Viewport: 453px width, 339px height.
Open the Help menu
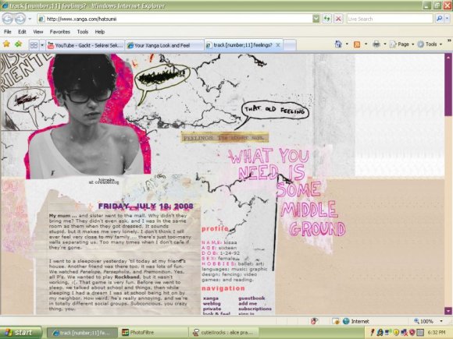100,32
